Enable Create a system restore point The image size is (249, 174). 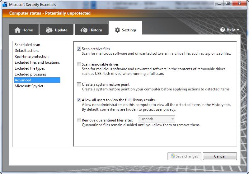point(79,84)
